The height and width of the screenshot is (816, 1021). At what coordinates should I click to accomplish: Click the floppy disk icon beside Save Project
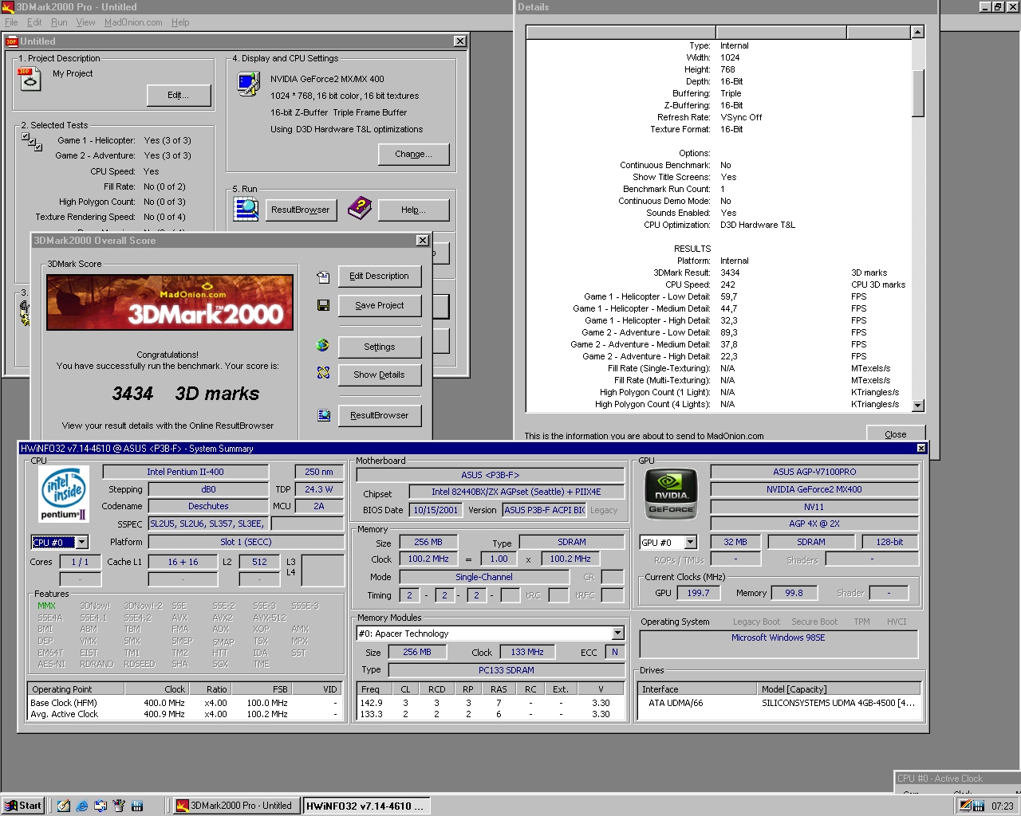[x=323, y=305]
